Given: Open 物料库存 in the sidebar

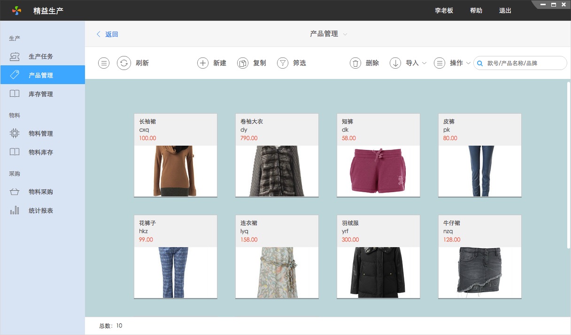Looking at the screenshot, I should point(41,152).
